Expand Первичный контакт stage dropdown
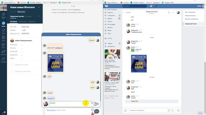206x115 pixels. (39, 16)
